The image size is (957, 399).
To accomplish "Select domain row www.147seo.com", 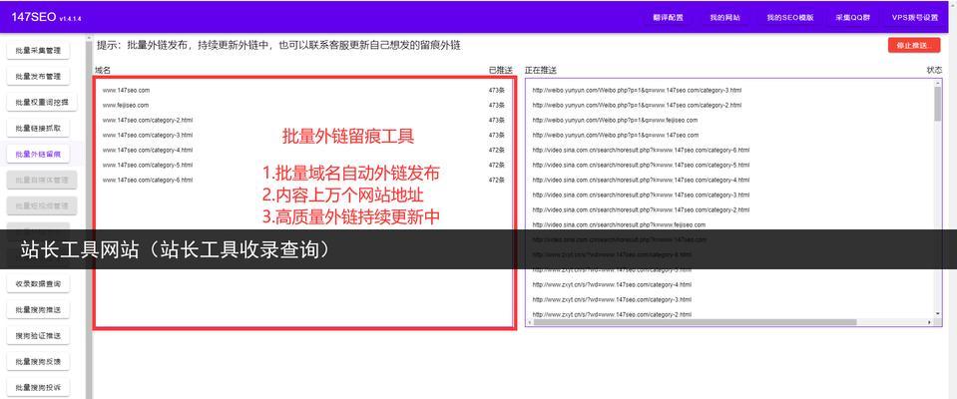I will click(303, 91).
